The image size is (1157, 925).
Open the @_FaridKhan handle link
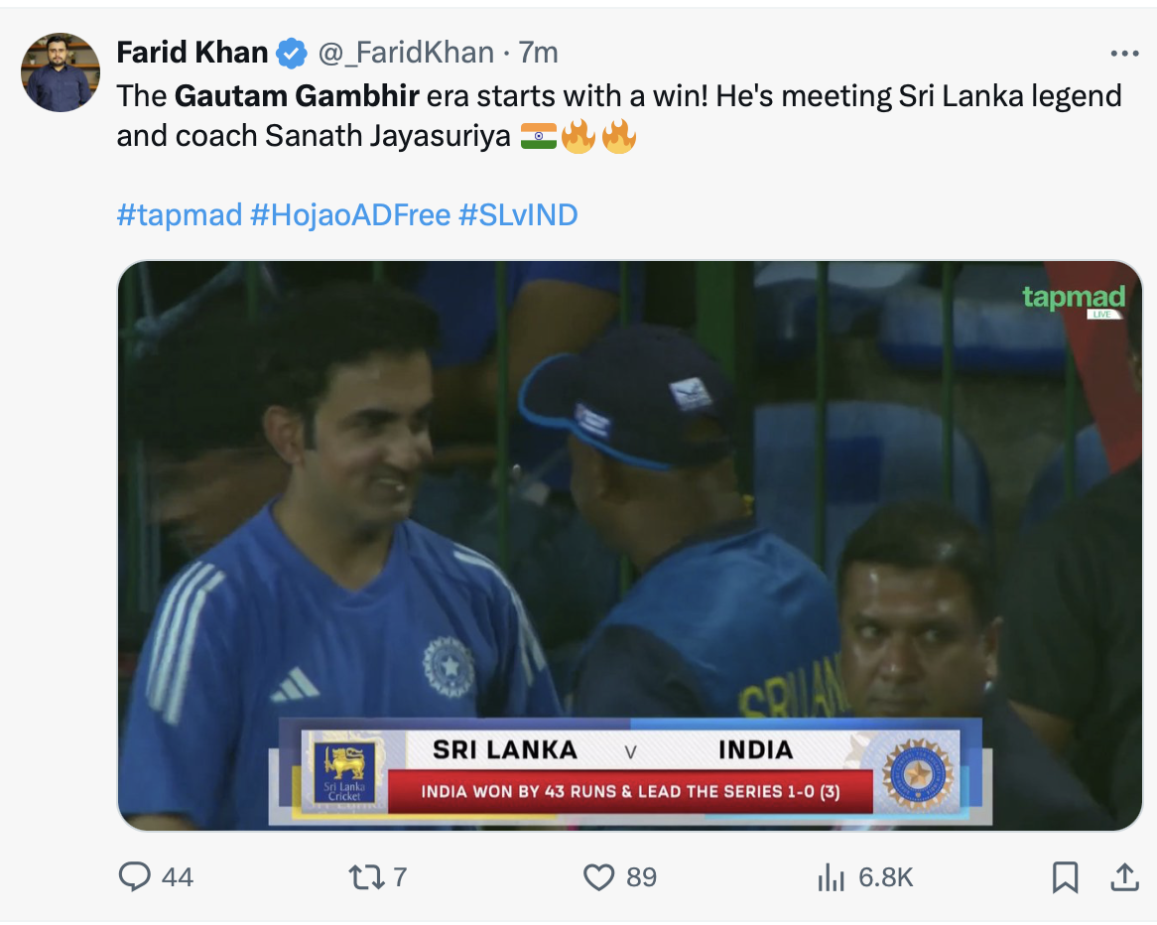click(x=405, y=53)
